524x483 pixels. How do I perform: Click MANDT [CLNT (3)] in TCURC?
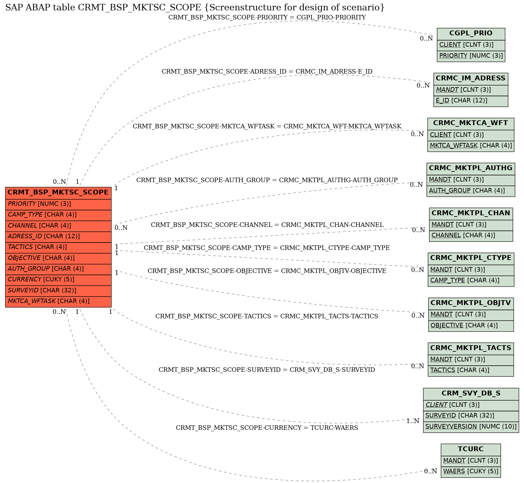(x=471, y=461)
